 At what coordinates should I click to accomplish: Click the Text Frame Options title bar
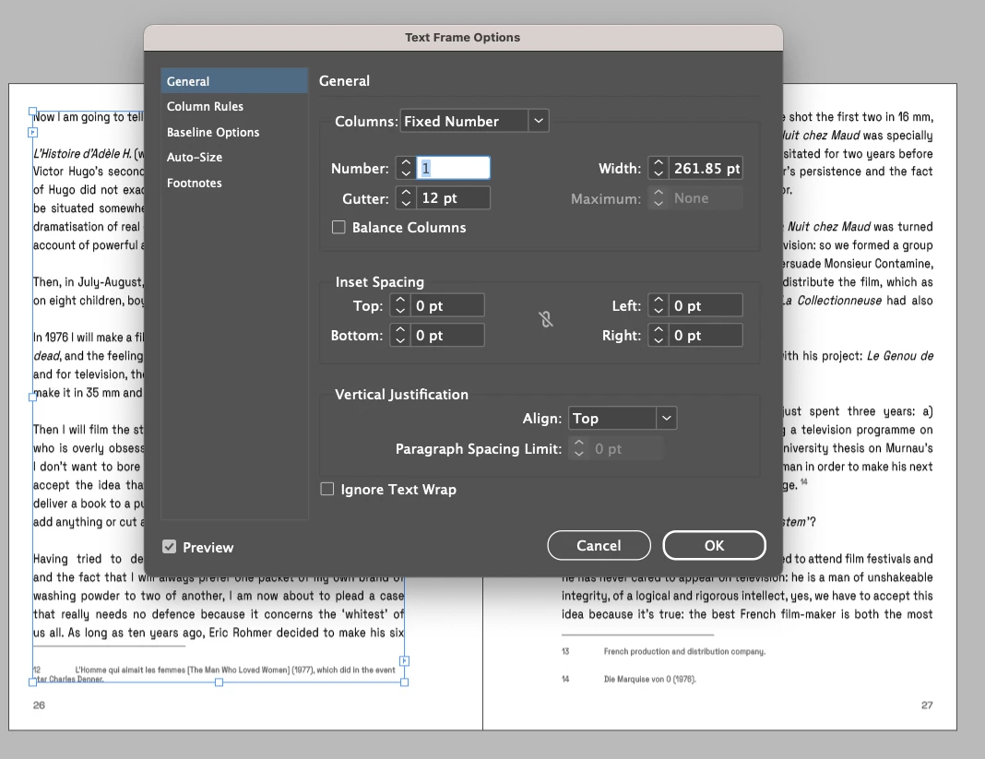[x=463, y=38]
